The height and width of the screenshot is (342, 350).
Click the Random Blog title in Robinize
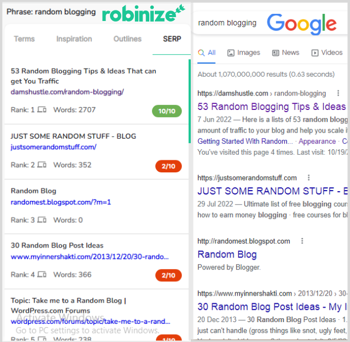[x=34, y=191]
